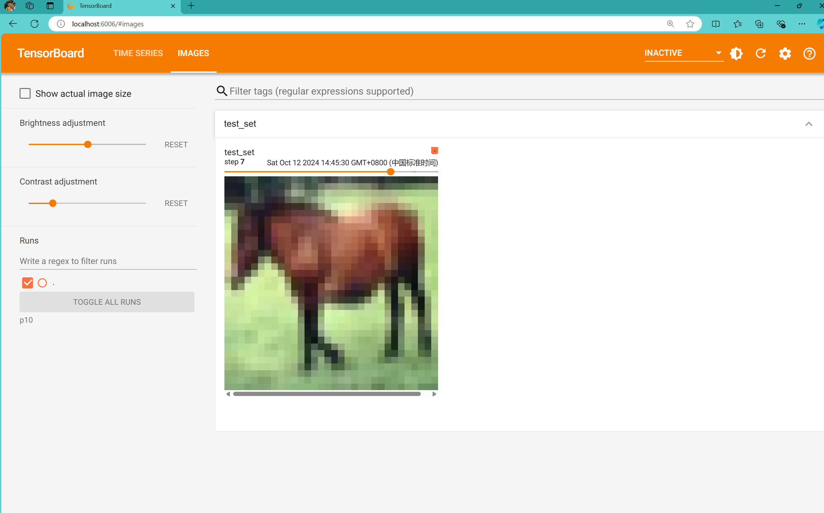Collapse the test_set section chevron
824x513 pixels.
coord(808,124)
